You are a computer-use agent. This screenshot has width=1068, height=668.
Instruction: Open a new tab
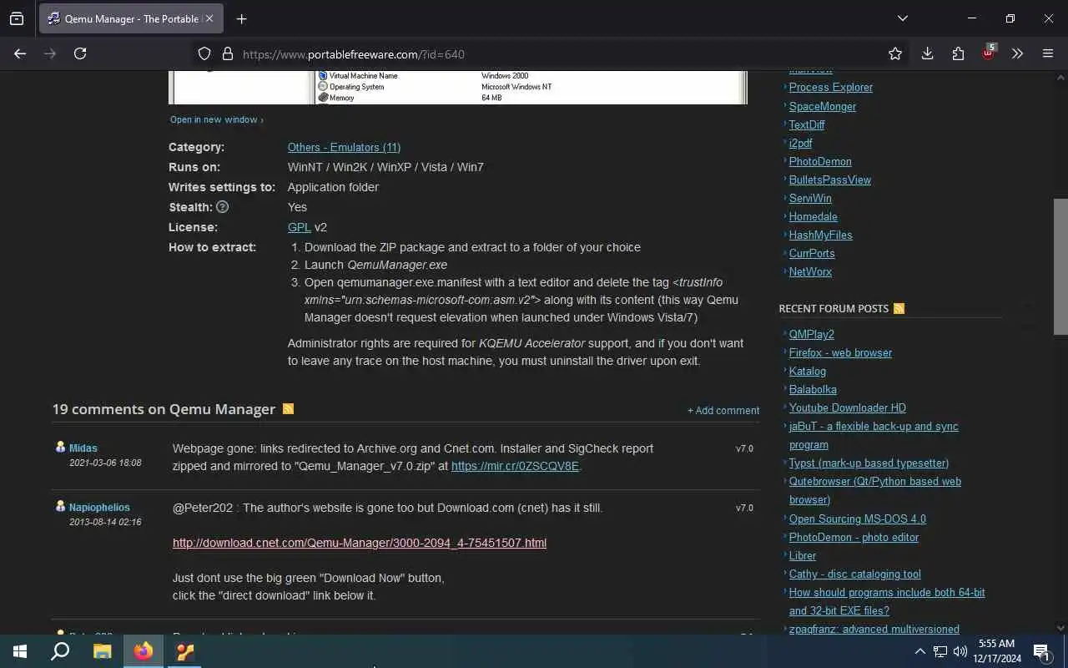pos(241,18)
